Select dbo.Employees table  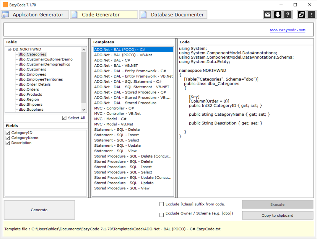[32, 74]
